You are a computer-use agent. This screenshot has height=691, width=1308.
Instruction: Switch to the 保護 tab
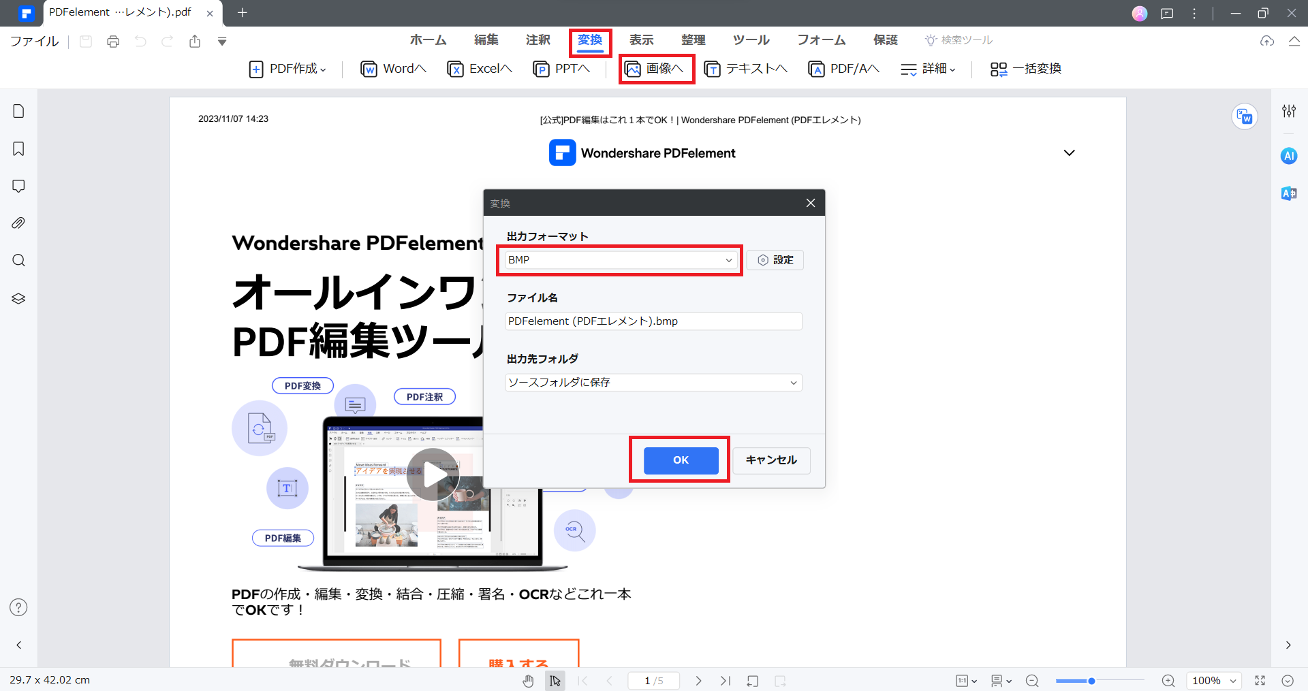tap(886, 40)
